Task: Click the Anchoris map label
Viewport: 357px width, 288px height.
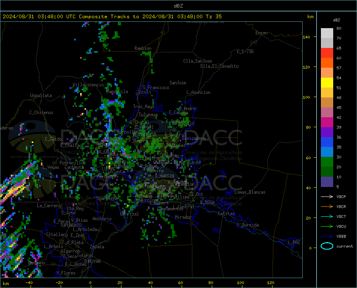Action: coord(102,219)
